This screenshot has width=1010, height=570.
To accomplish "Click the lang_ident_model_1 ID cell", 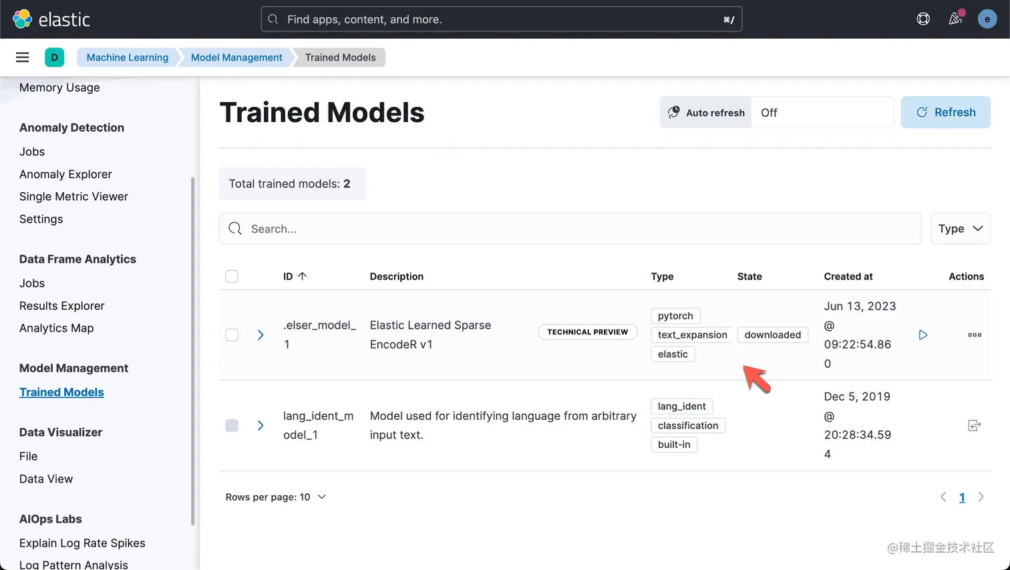I will [319, 425].
